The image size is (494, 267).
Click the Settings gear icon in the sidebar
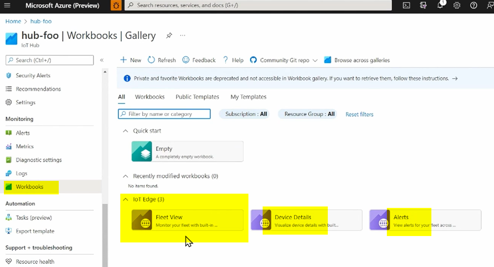click(x=9, y=103)
